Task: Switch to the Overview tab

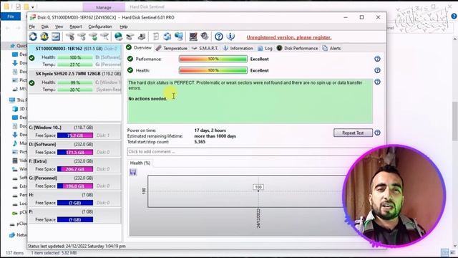Action: pyautogui.click(x=139, y=48)
